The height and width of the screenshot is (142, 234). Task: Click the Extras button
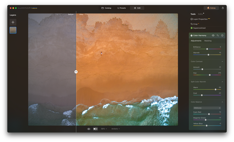[211, 8]
